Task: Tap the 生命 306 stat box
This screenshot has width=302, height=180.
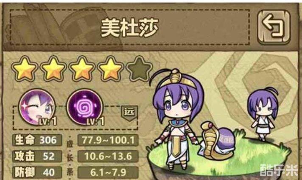Action: (37, 140)
